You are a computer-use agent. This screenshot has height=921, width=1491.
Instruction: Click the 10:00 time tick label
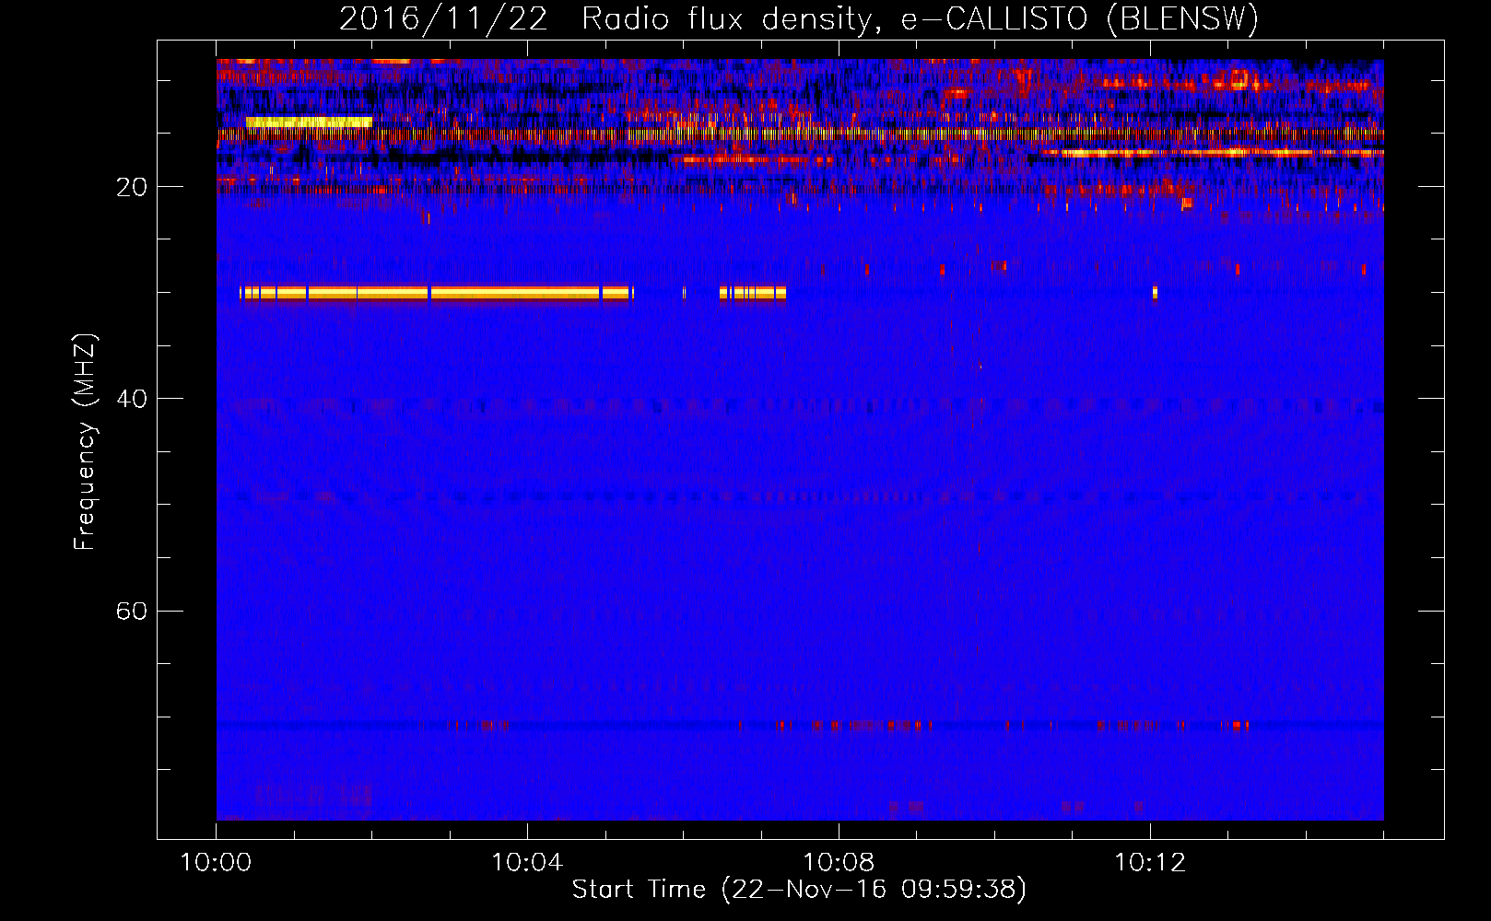(216, 863)
